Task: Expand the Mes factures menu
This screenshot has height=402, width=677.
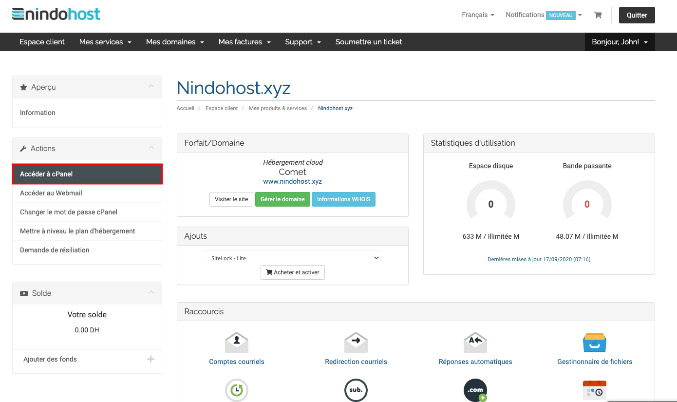Action: click(x=244, y=42)
